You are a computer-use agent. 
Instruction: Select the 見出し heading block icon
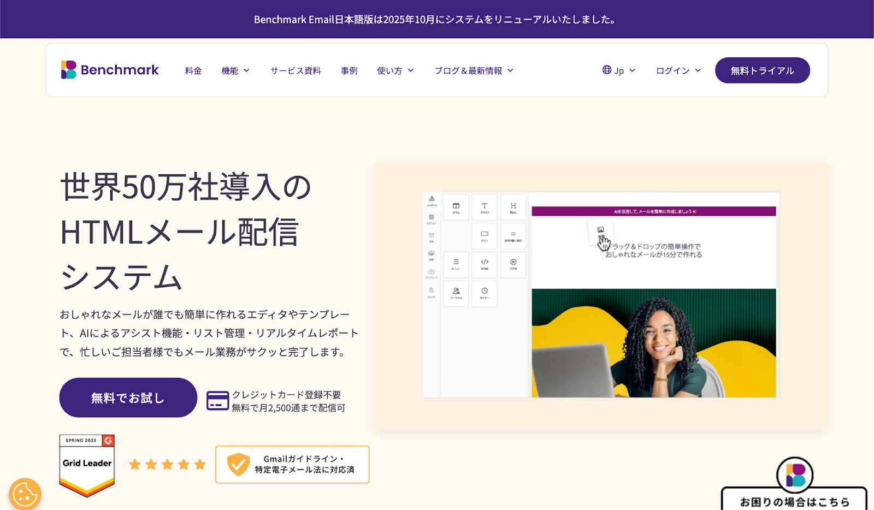pyautogui.click(x=513, y=206)
